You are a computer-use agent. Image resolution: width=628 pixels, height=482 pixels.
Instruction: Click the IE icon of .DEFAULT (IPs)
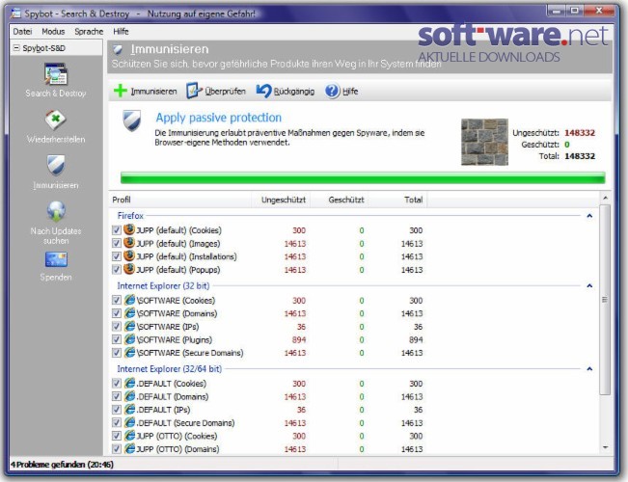pos(129,409)
